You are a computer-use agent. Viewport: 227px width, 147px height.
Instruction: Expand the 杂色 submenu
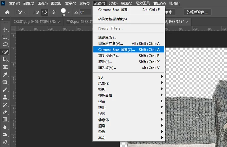[x=129, y=132]
